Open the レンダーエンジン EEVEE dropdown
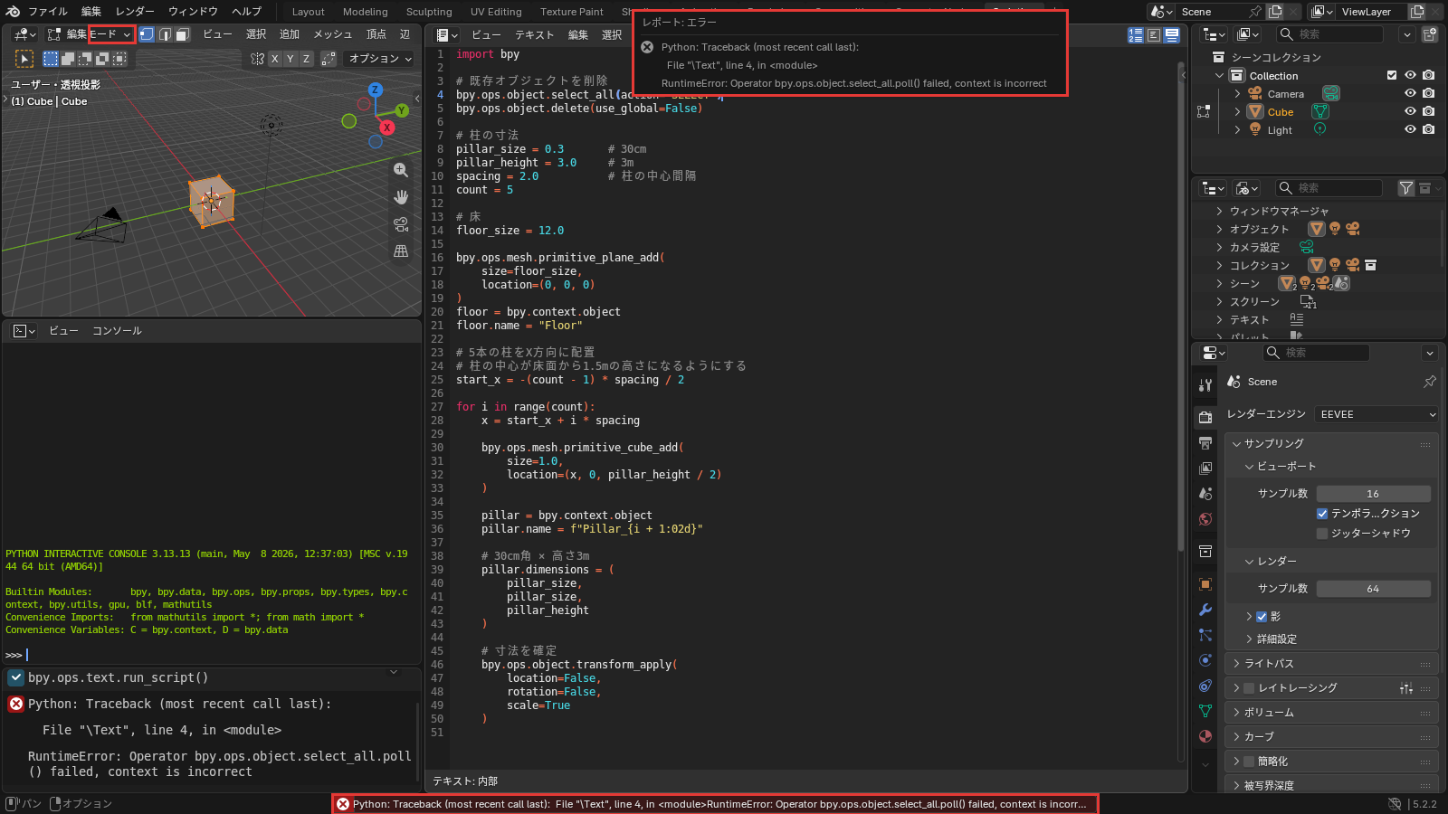The image size is (1448, 814). [1376, 414]
